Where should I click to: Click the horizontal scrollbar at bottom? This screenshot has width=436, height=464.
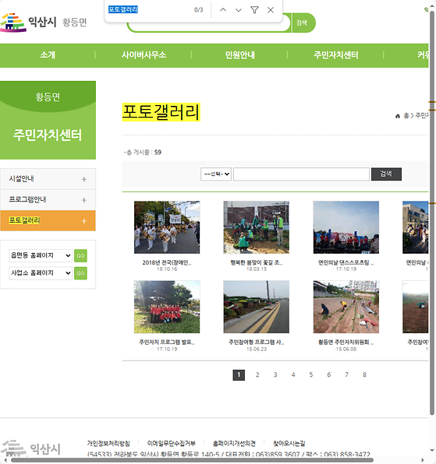coord(192,460)
